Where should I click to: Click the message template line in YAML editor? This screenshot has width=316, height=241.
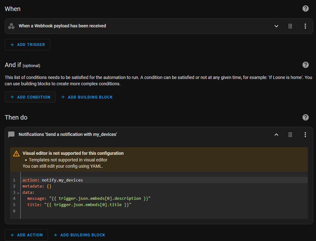pos(89,199)
